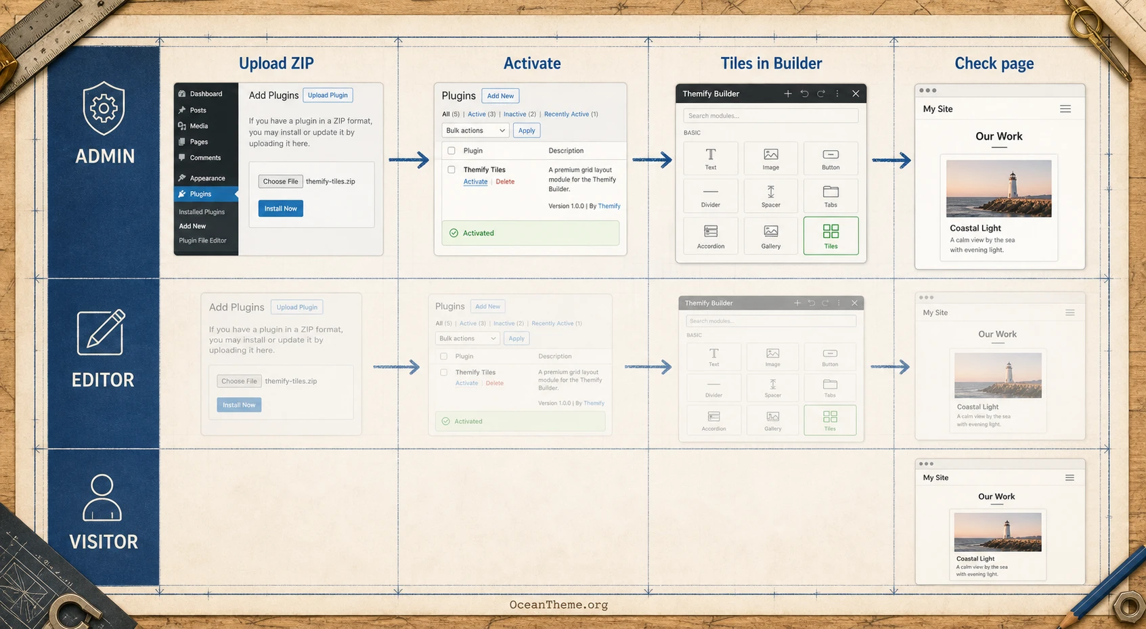This screenshot has width=1146, height=629.
Task: Click the lighthouse image on Admin-row My Site
Action: point(998,188)
